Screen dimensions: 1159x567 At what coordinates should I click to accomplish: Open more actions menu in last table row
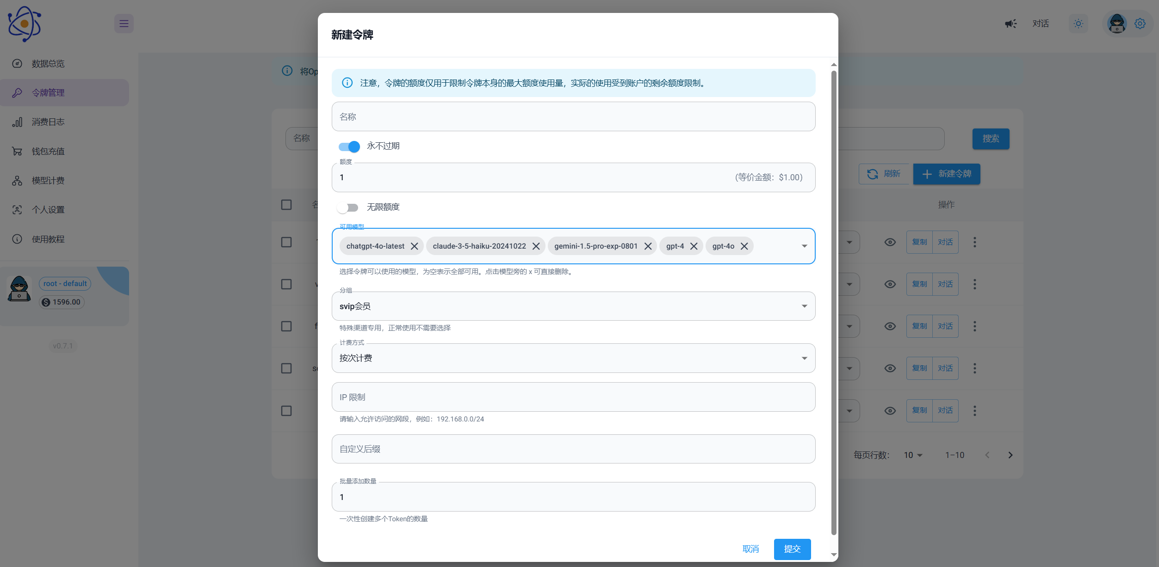pyautogui.click(x=975, y=411)
